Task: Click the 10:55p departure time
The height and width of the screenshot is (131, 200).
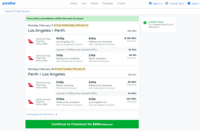Action: (60, 39)
